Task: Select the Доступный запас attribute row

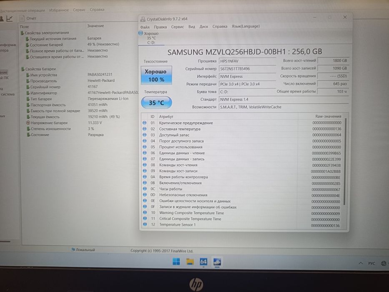Action: (242, 135)
